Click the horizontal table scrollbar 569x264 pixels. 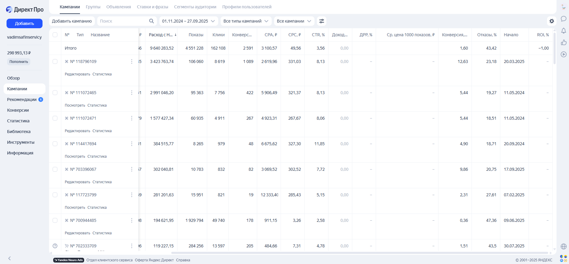click(360, 253)
